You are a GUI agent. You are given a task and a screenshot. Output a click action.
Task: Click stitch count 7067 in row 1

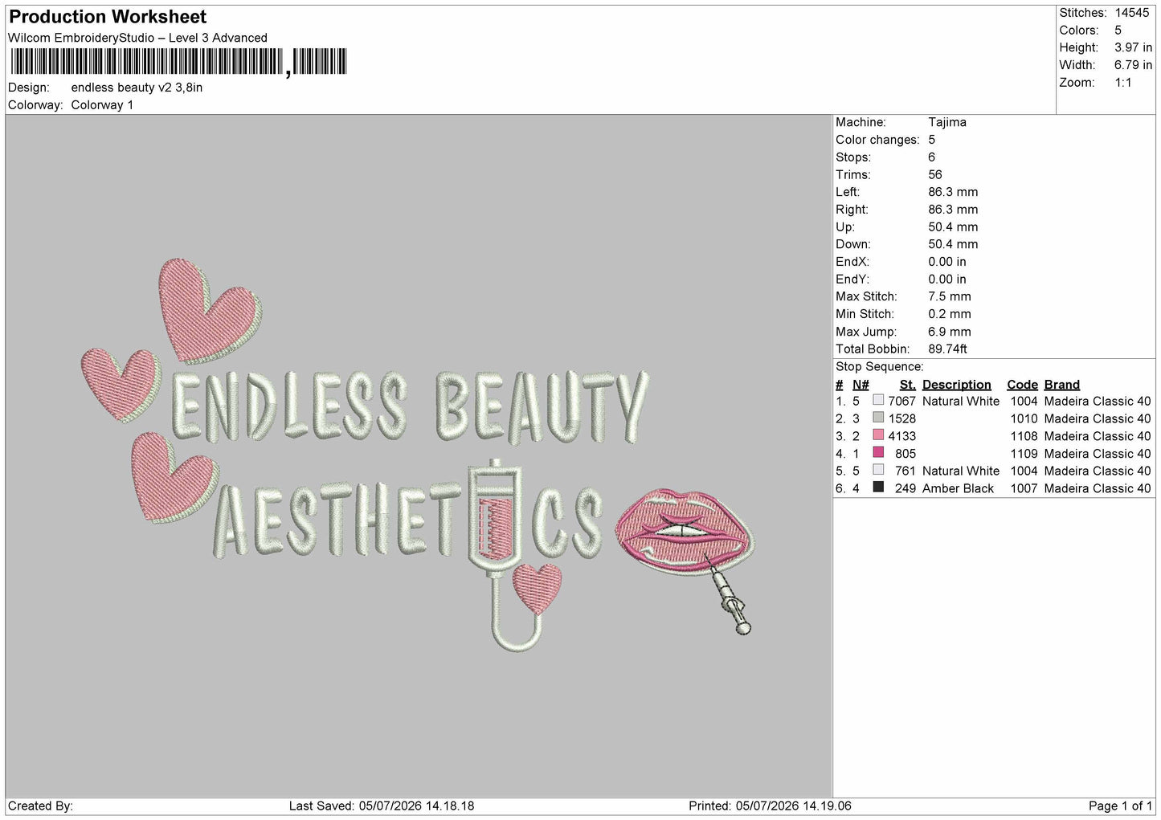(x=902, y=401)
